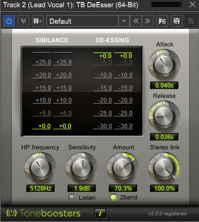Open the info button in footer

(100, 213)
